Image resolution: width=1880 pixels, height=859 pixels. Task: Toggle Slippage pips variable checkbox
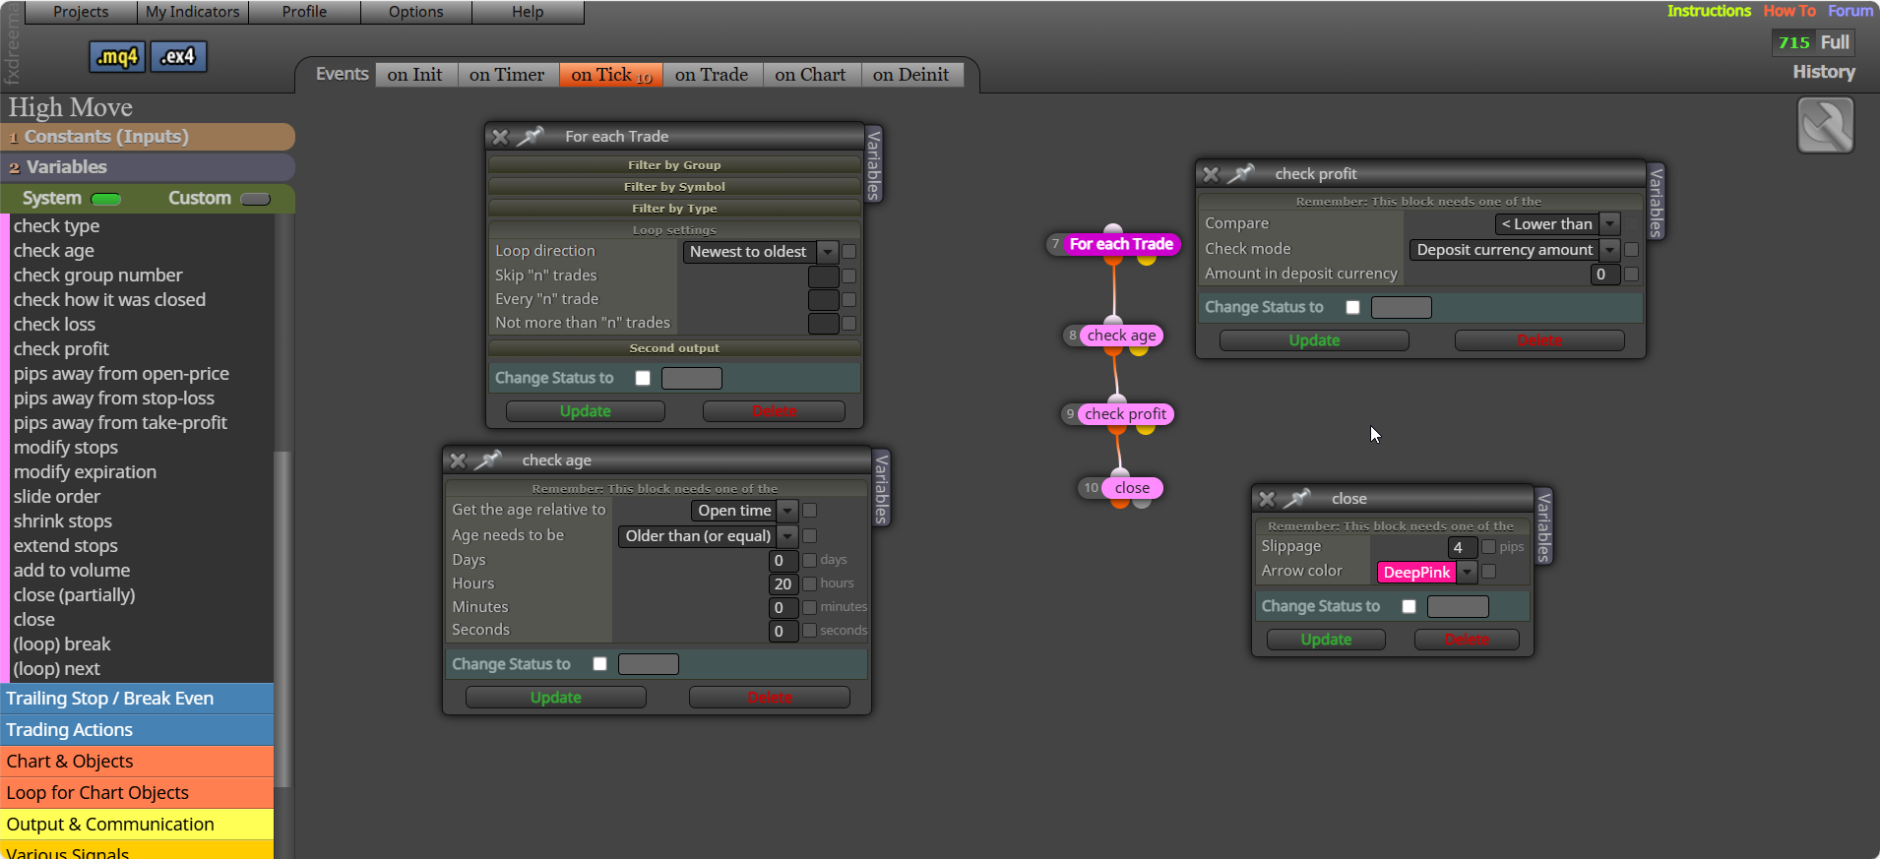point(1488,547)
